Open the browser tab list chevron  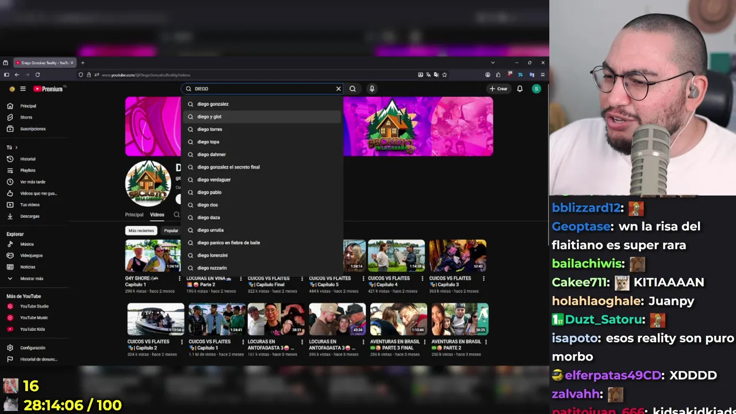(x=493, y=63)
